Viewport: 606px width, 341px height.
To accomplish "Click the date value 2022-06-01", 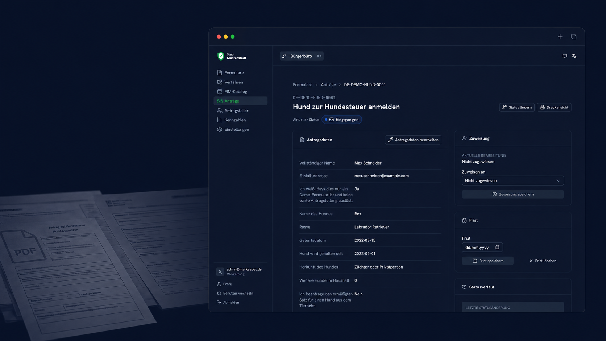I will (365, 254).
